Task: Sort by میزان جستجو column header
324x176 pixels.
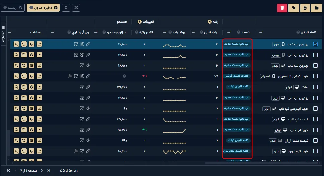Action: (x=116, y=32)
